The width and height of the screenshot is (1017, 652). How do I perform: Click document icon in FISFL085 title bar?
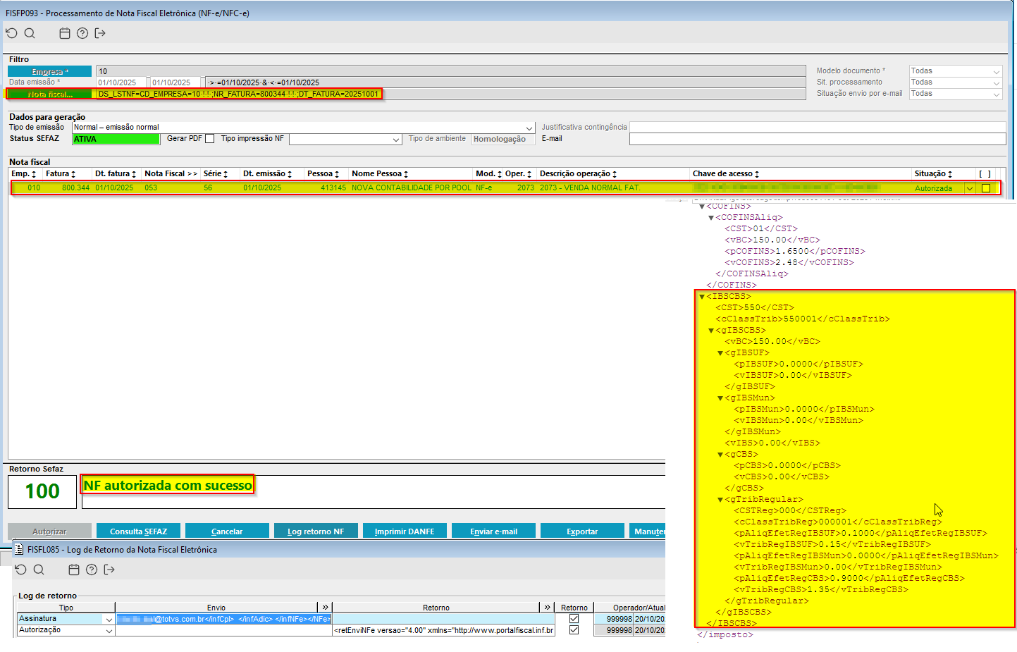coord(19,549)
